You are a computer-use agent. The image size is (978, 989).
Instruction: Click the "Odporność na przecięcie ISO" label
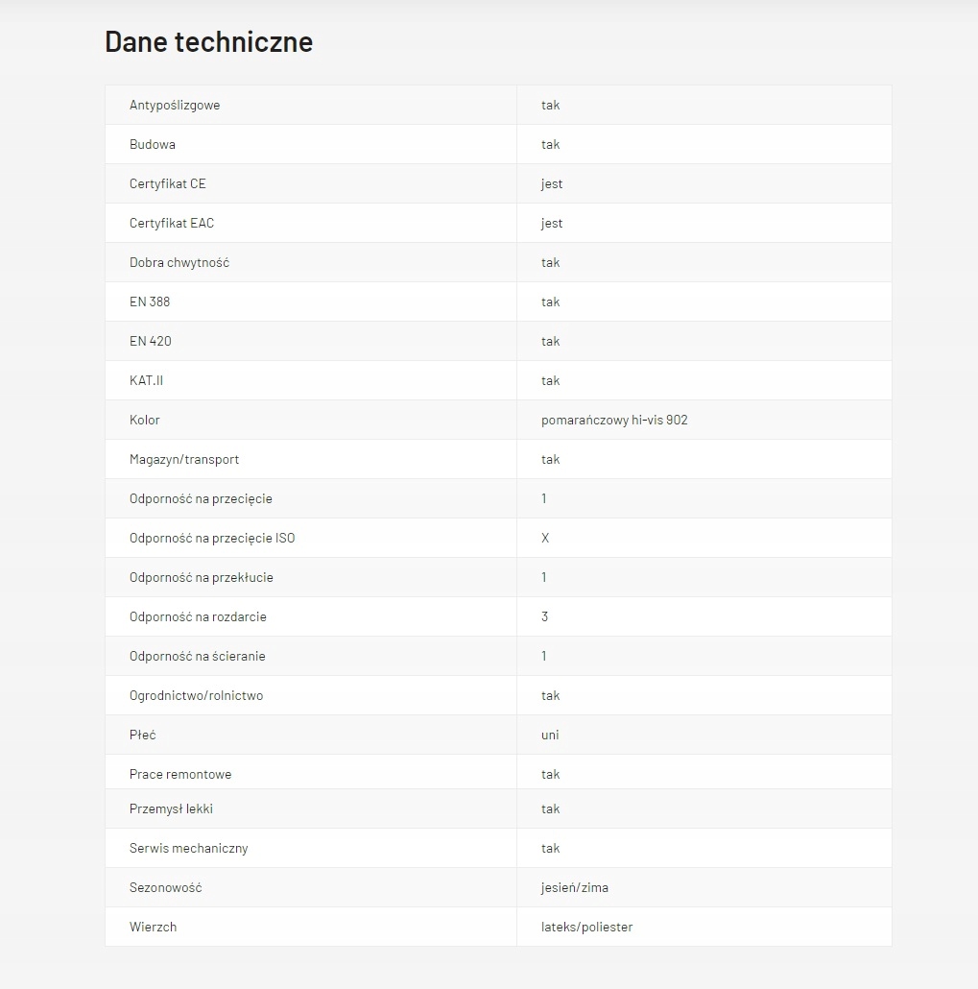(x=212, y=538)
